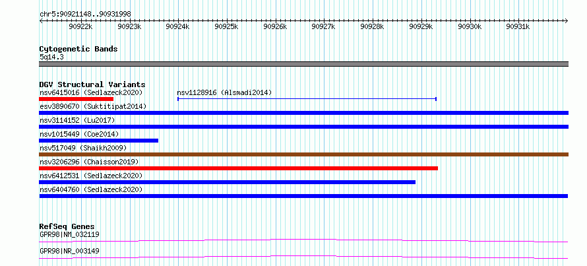587x266 pixels.
Task: Click the brown nsv517049 variant bar
Action: click(303, 154)
